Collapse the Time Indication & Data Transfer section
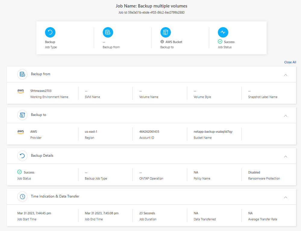 [x=286, y=197]
